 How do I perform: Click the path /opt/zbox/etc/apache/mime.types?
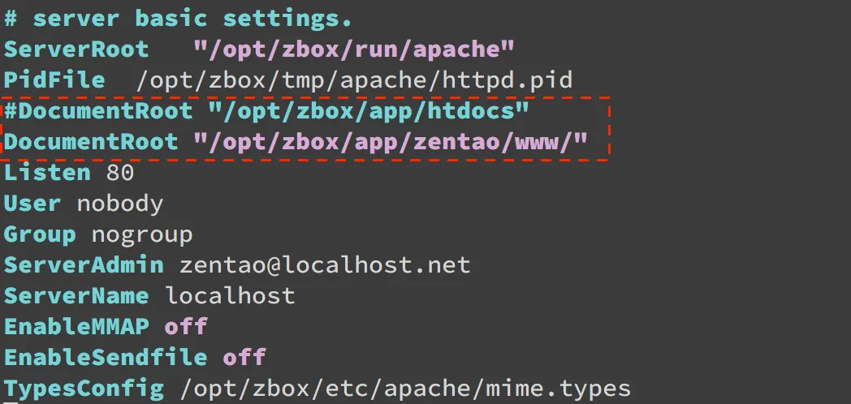(x=405, y=389)
